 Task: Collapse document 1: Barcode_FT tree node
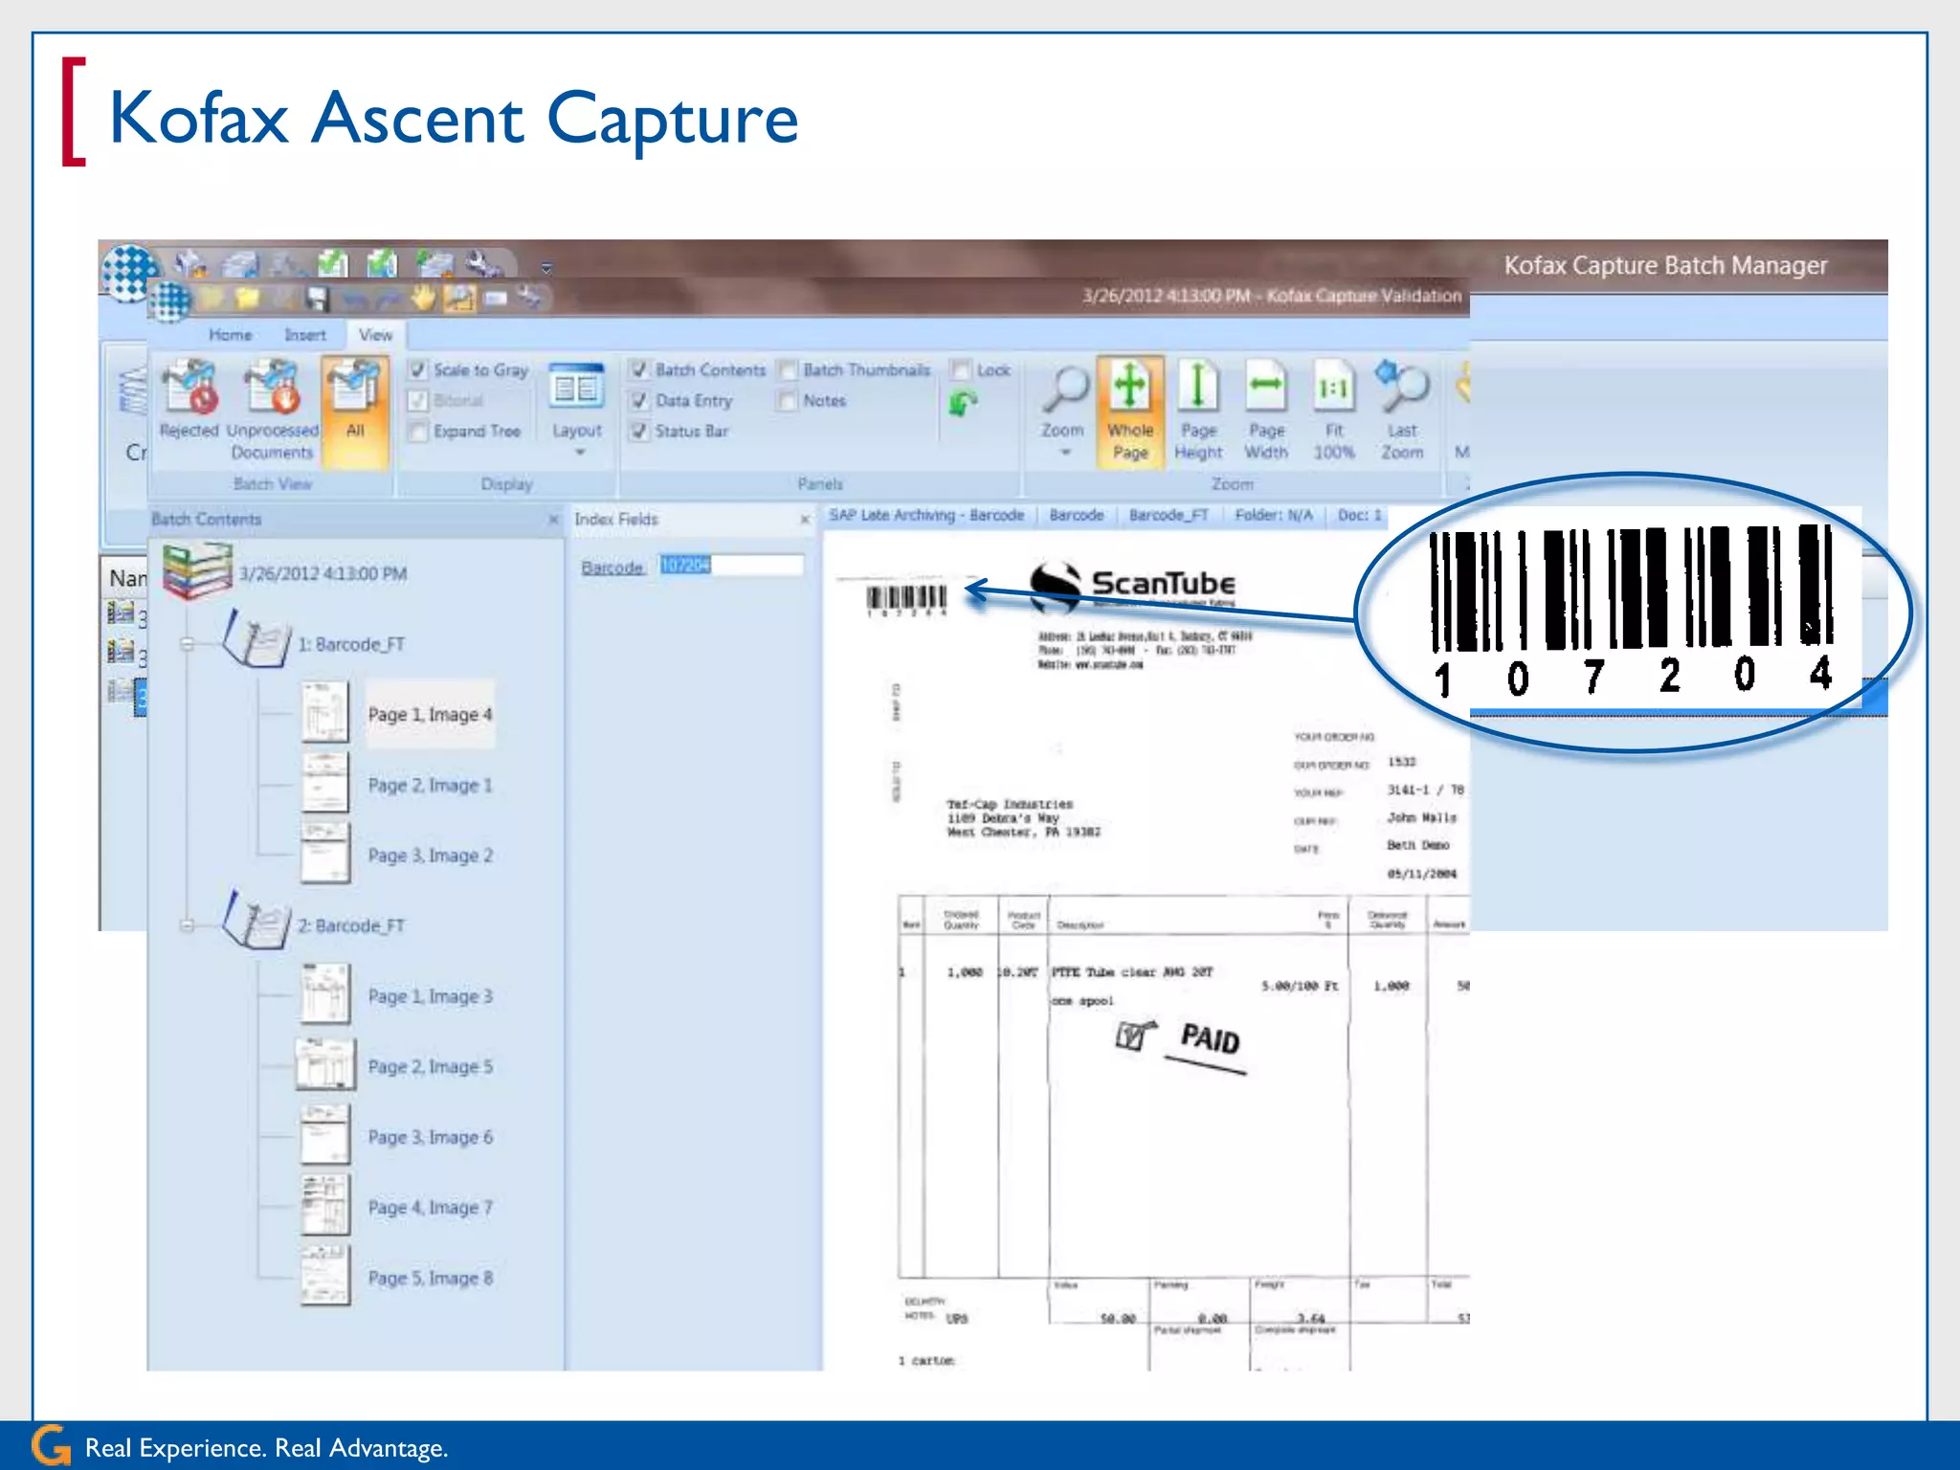[188, 645]
